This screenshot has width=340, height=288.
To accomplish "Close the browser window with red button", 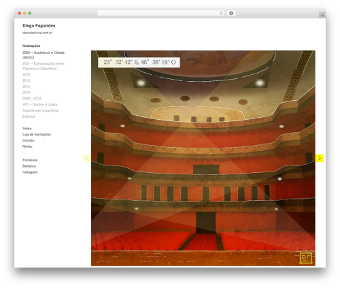I will pyautogui.click(x=20, y=14).
